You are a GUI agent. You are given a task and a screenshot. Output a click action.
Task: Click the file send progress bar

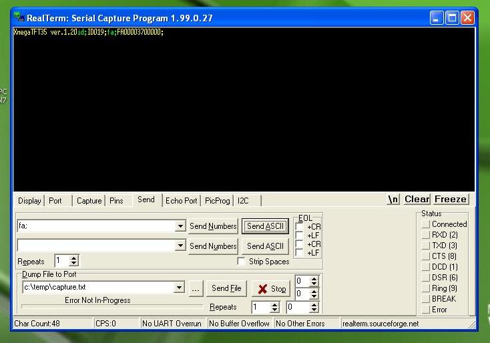112,307
